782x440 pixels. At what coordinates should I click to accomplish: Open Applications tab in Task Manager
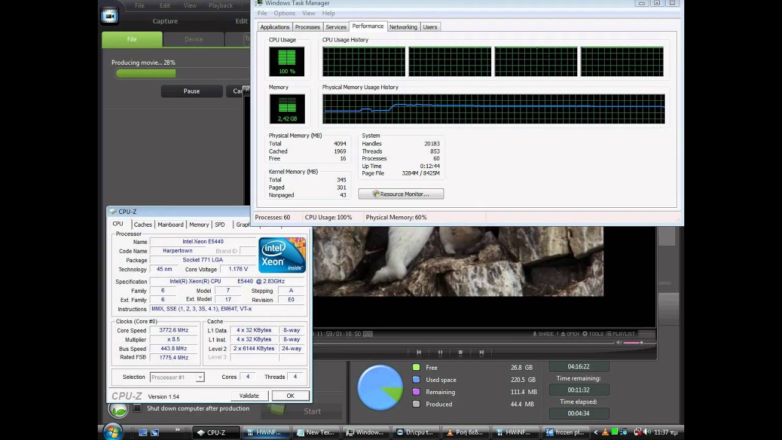coord(275,27)
